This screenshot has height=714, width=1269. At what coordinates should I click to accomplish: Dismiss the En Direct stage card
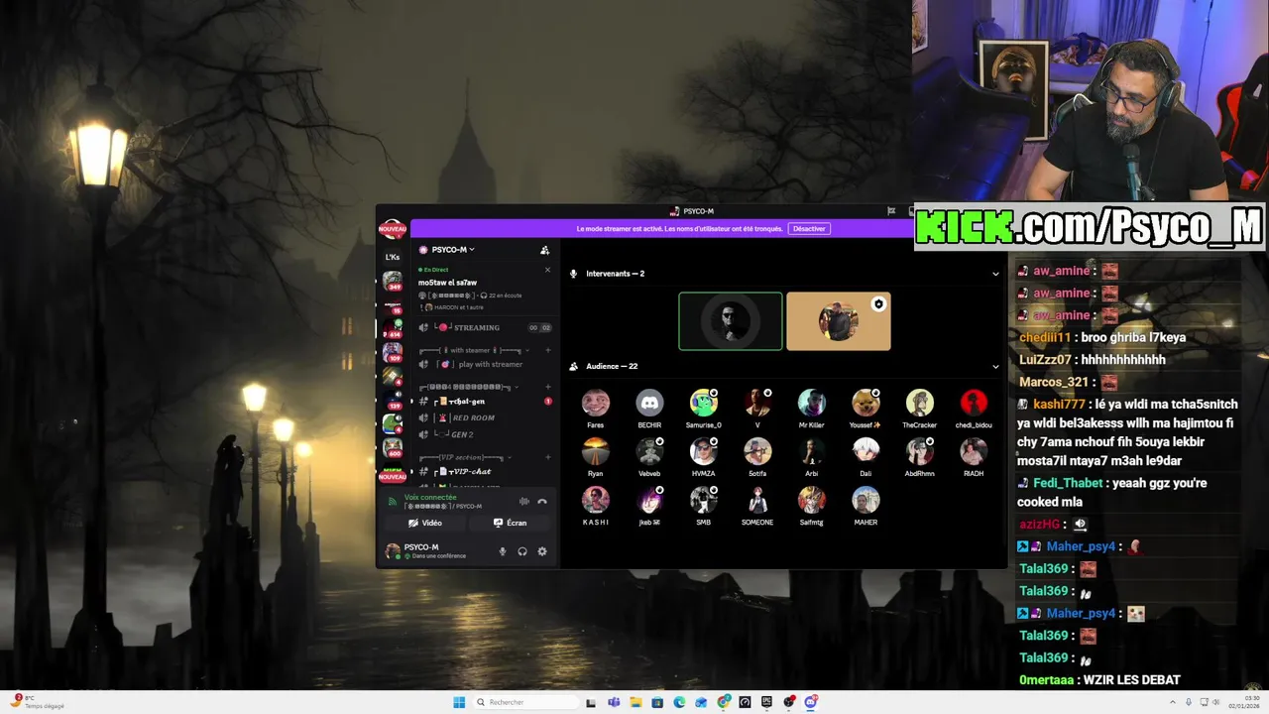547,270
